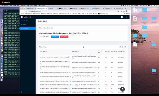Switch to the Updated in... browser tab
This screenshot has width=159, height=96.
(x=108, y=9)
